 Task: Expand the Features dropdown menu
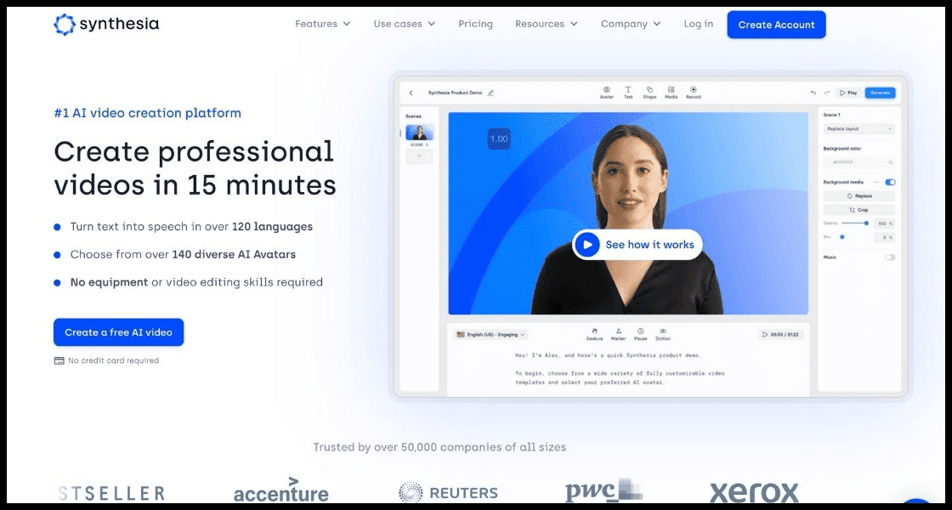[x=322, y=24]
